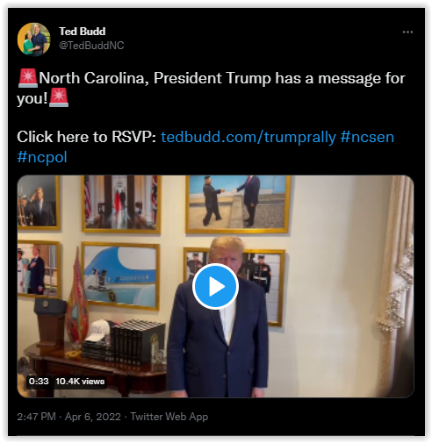Click the 0:33 video duration badge

coord(39,382)
